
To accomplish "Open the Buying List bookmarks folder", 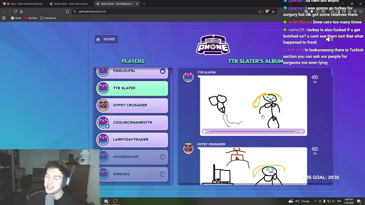I will tap(48, 18).
